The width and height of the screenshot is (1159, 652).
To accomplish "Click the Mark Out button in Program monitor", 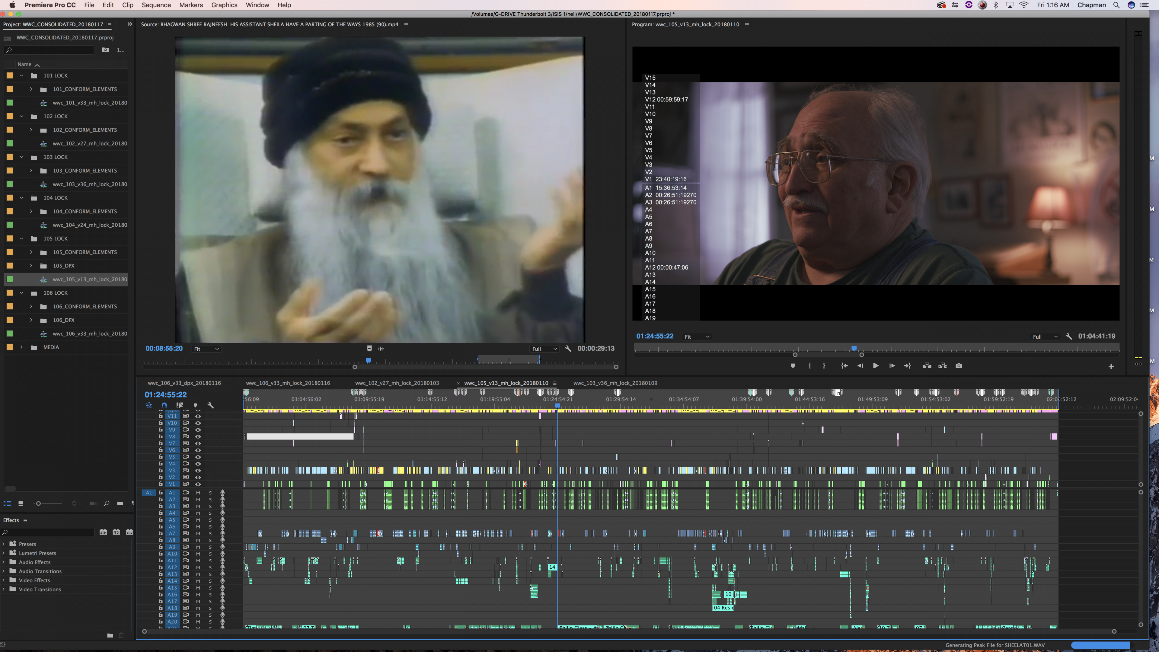I will point(824,366).
